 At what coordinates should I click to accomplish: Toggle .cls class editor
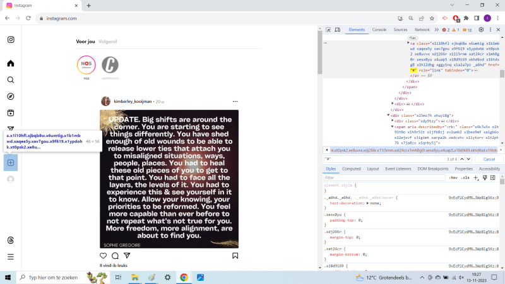point(465,178)
